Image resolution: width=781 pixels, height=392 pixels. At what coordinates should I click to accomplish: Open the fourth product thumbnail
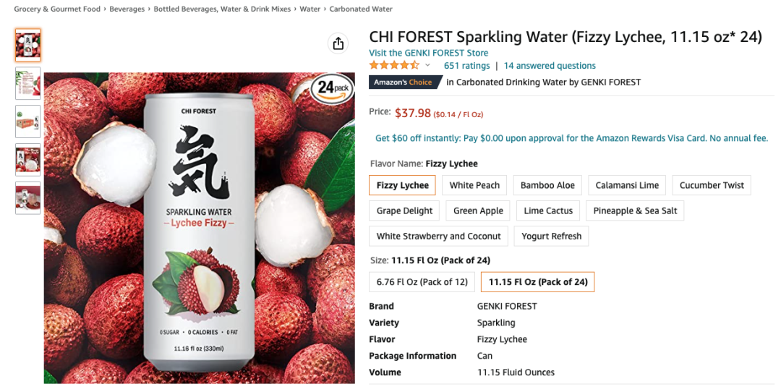coord(28,160)
